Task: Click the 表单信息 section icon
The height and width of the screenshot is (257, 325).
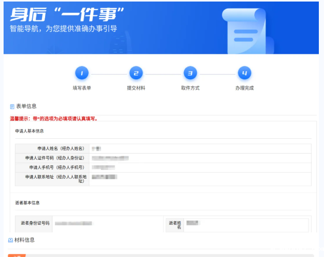Action: pos(12,106)
